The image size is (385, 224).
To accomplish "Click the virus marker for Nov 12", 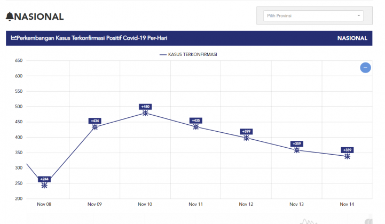I will pyautogui.click(x=246, y=138).
